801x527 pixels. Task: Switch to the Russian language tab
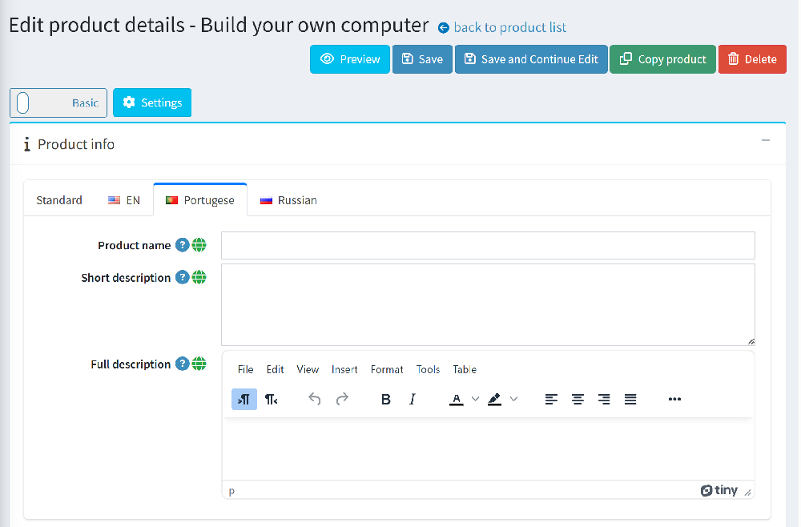288,199
